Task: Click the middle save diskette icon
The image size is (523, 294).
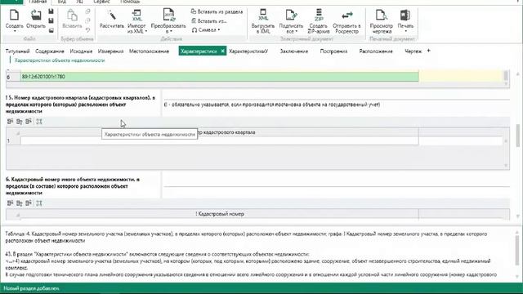Action: pyautogui.click(x=51, y=20)
